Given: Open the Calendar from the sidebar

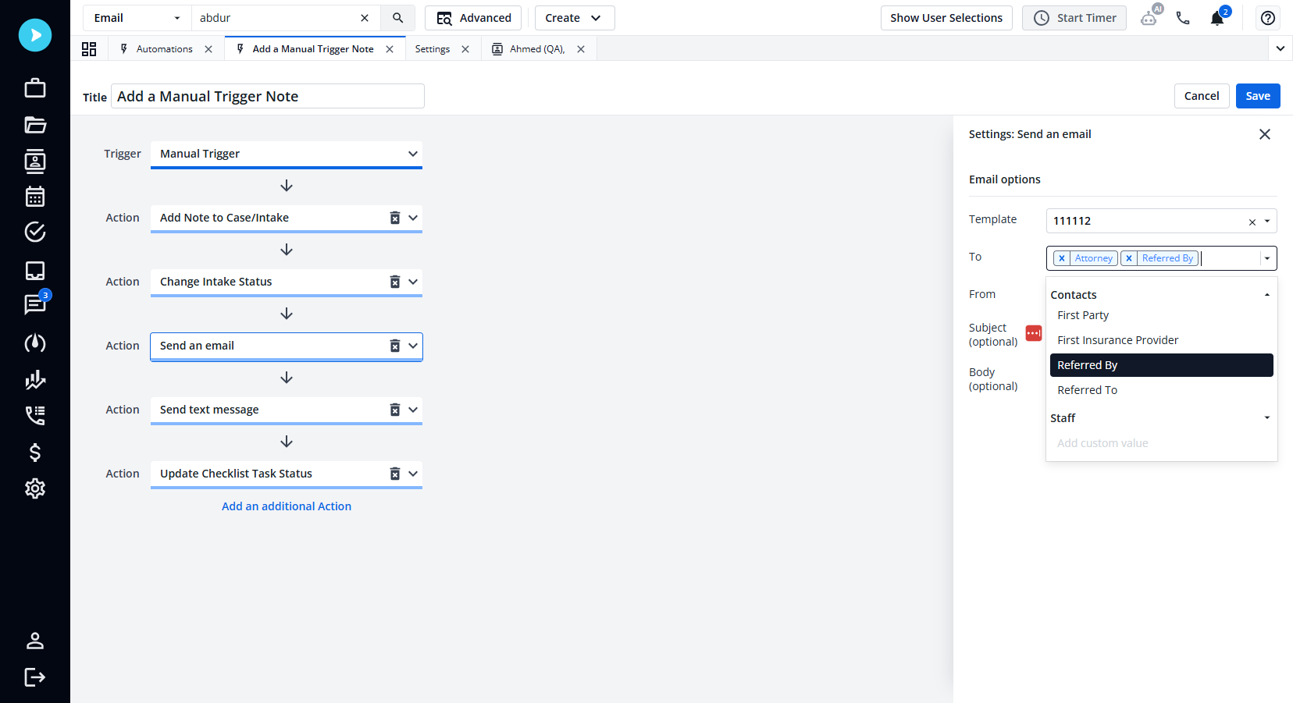Looking at the screenshot, I should point(34,197).
